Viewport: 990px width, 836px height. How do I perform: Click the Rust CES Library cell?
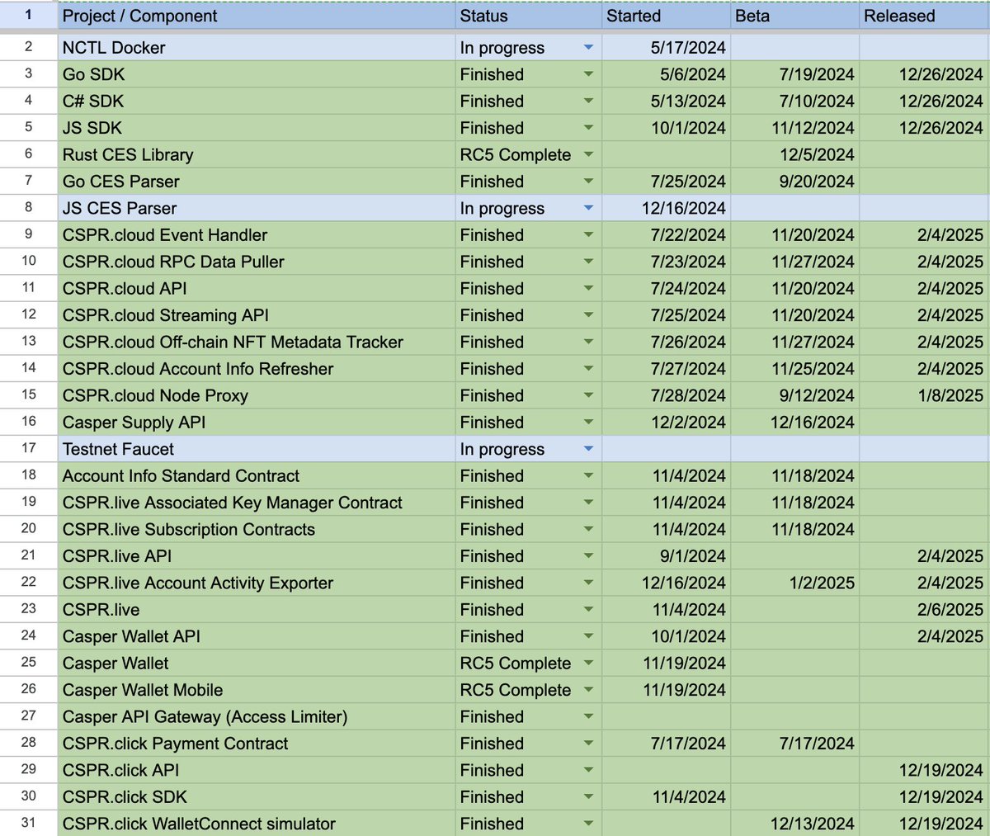point(256,154)
